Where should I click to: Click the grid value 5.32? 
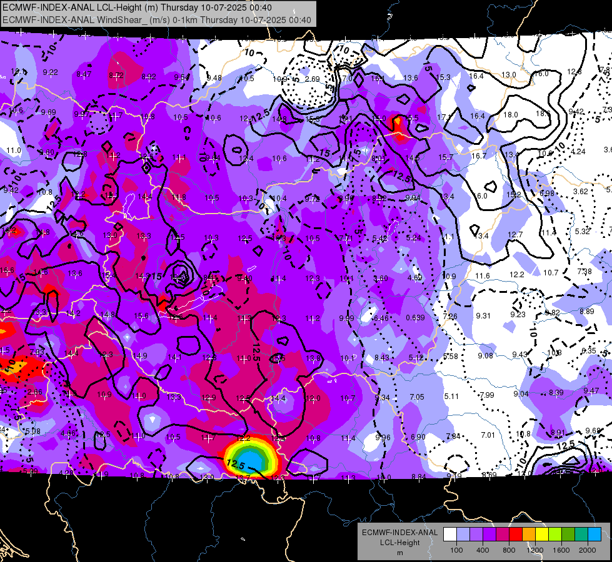582,231
